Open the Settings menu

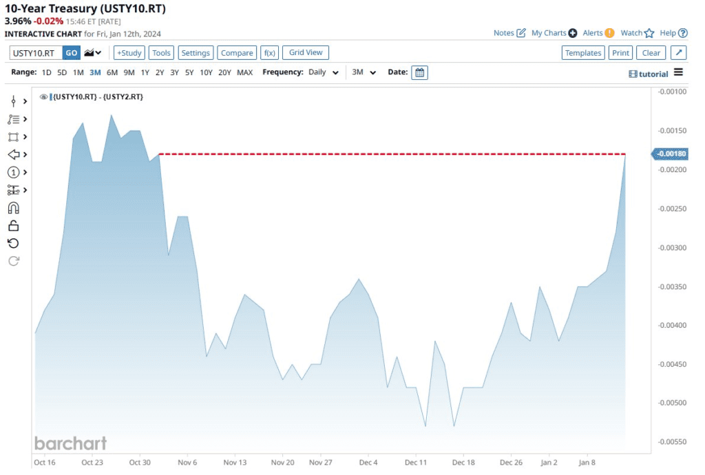[x=196, y=53]
